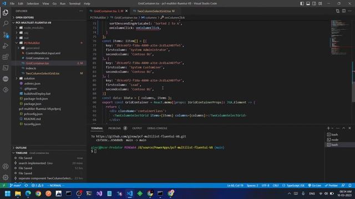Toggle the bottom panel layout icon
The width and height of the screenshot is (355, 199).
[x=308, y=3]
